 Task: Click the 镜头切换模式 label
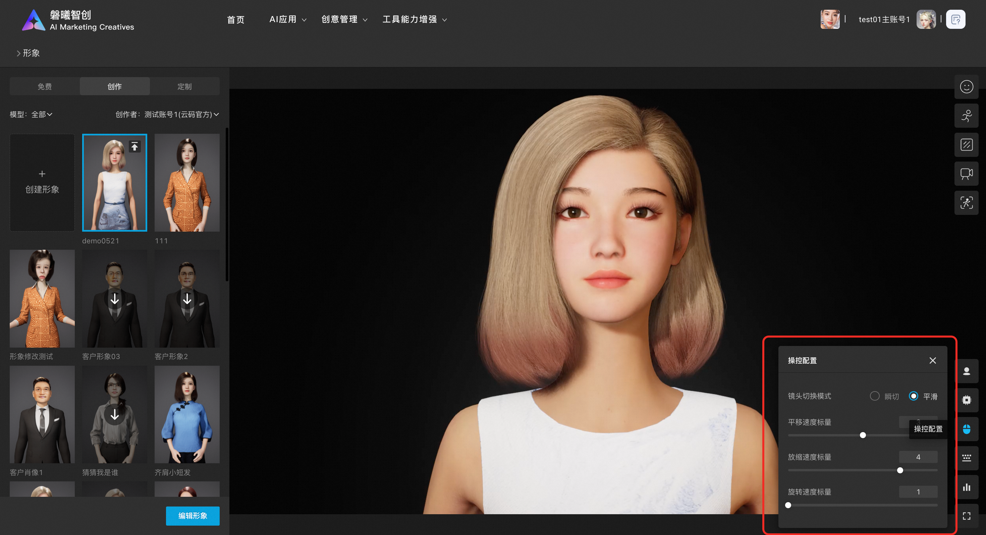[809, 396]
